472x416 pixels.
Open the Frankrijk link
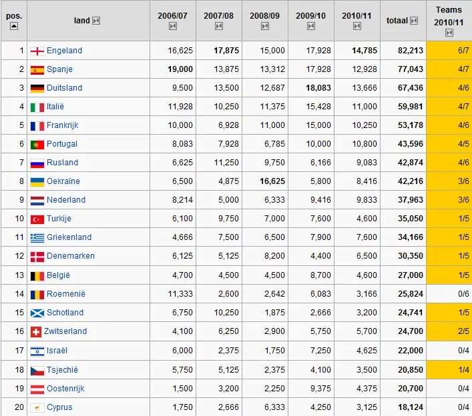tap(63, 125)
